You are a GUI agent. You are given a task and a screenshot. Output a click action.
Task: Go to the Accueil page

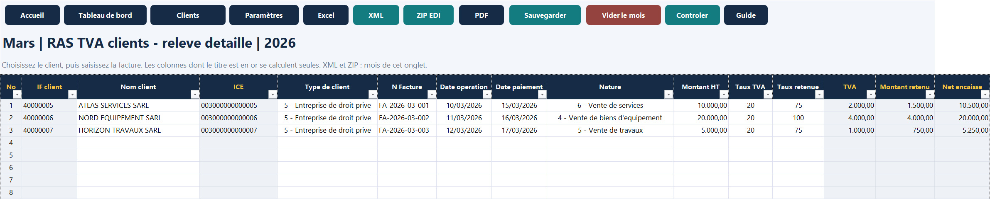point(32,15)
